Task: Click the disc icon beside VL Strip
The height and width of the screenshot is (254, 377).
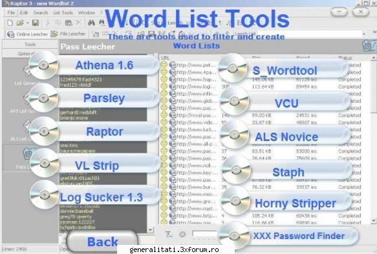Action: 45,163
